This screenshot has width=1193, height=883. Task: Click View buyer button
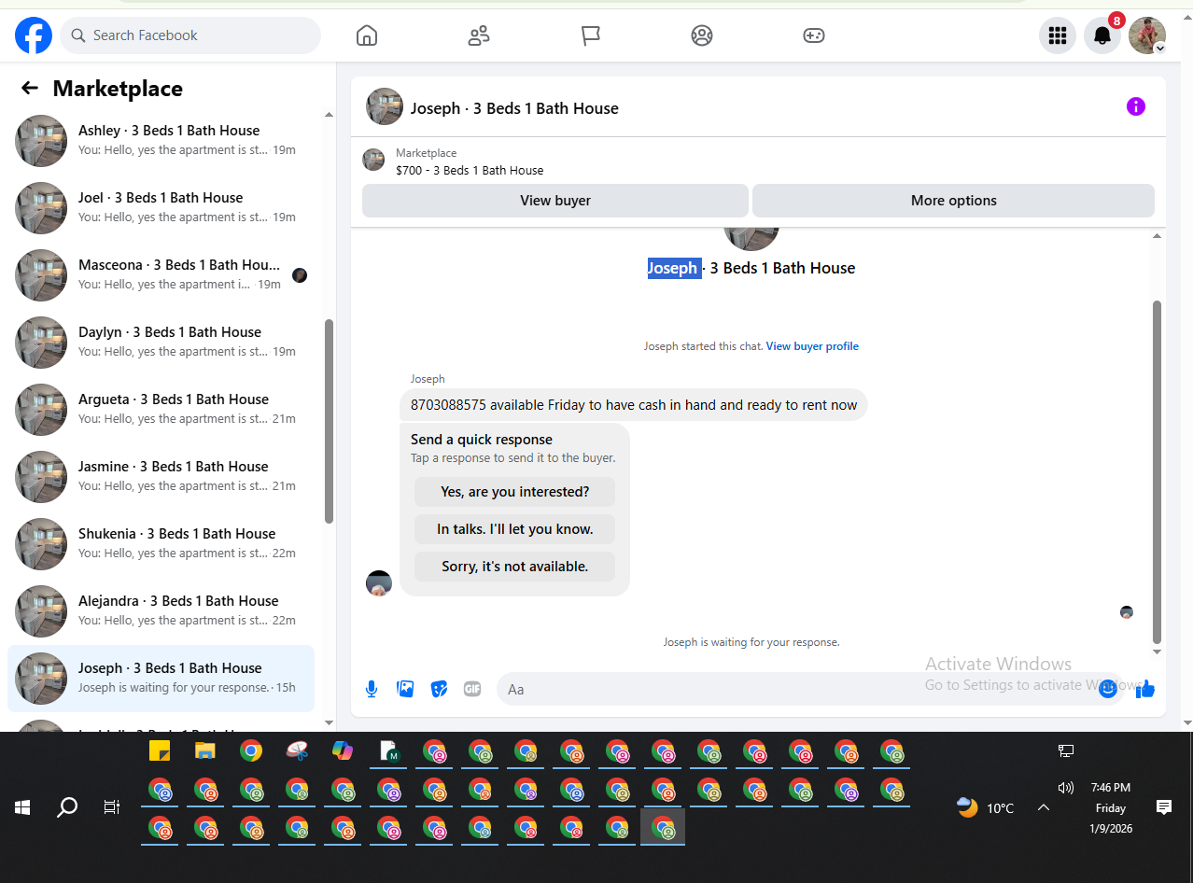point(555,200)
